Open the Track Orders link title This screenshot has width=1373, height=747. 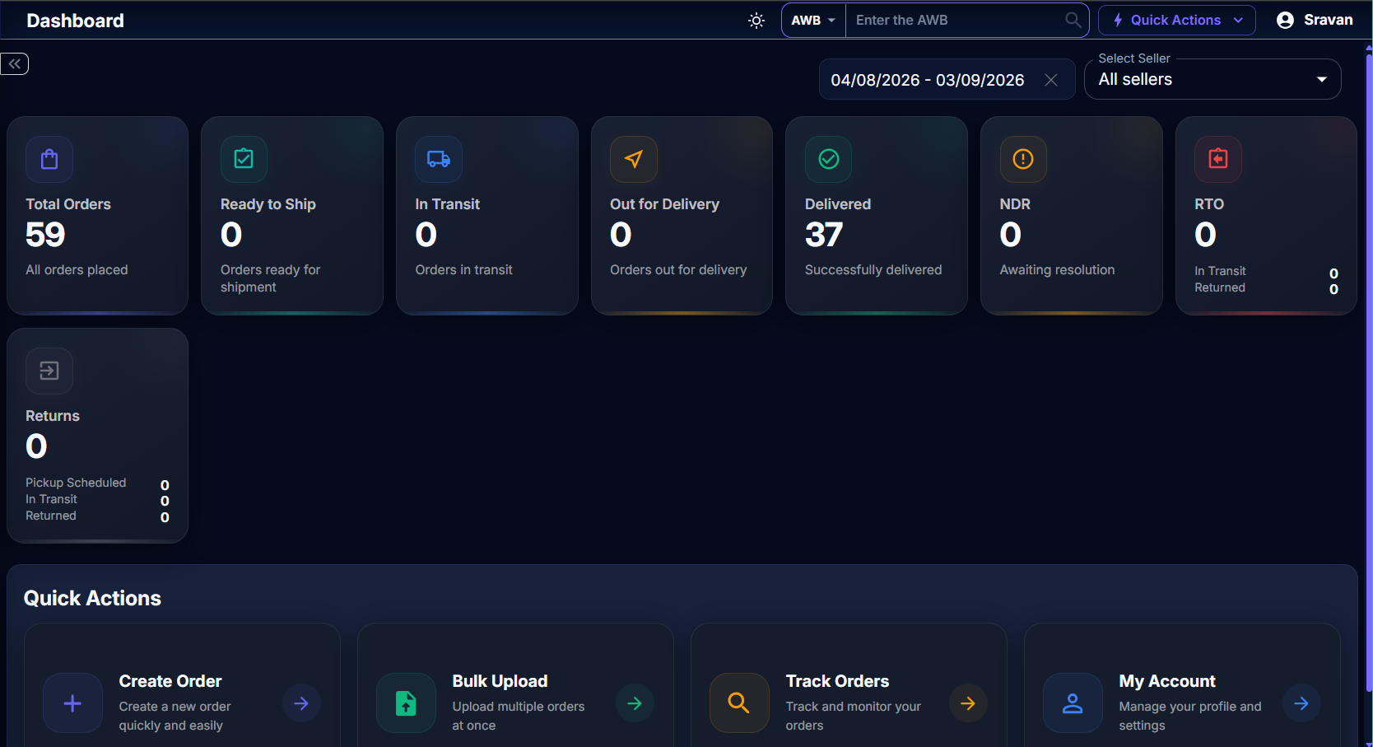point(837,681)
